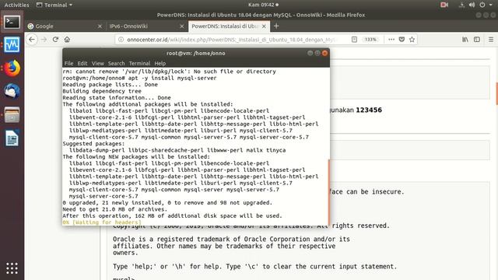Open the Activities overview
Image resolution: width=498 pixels, height=280 pixels.
pos(16,5)
